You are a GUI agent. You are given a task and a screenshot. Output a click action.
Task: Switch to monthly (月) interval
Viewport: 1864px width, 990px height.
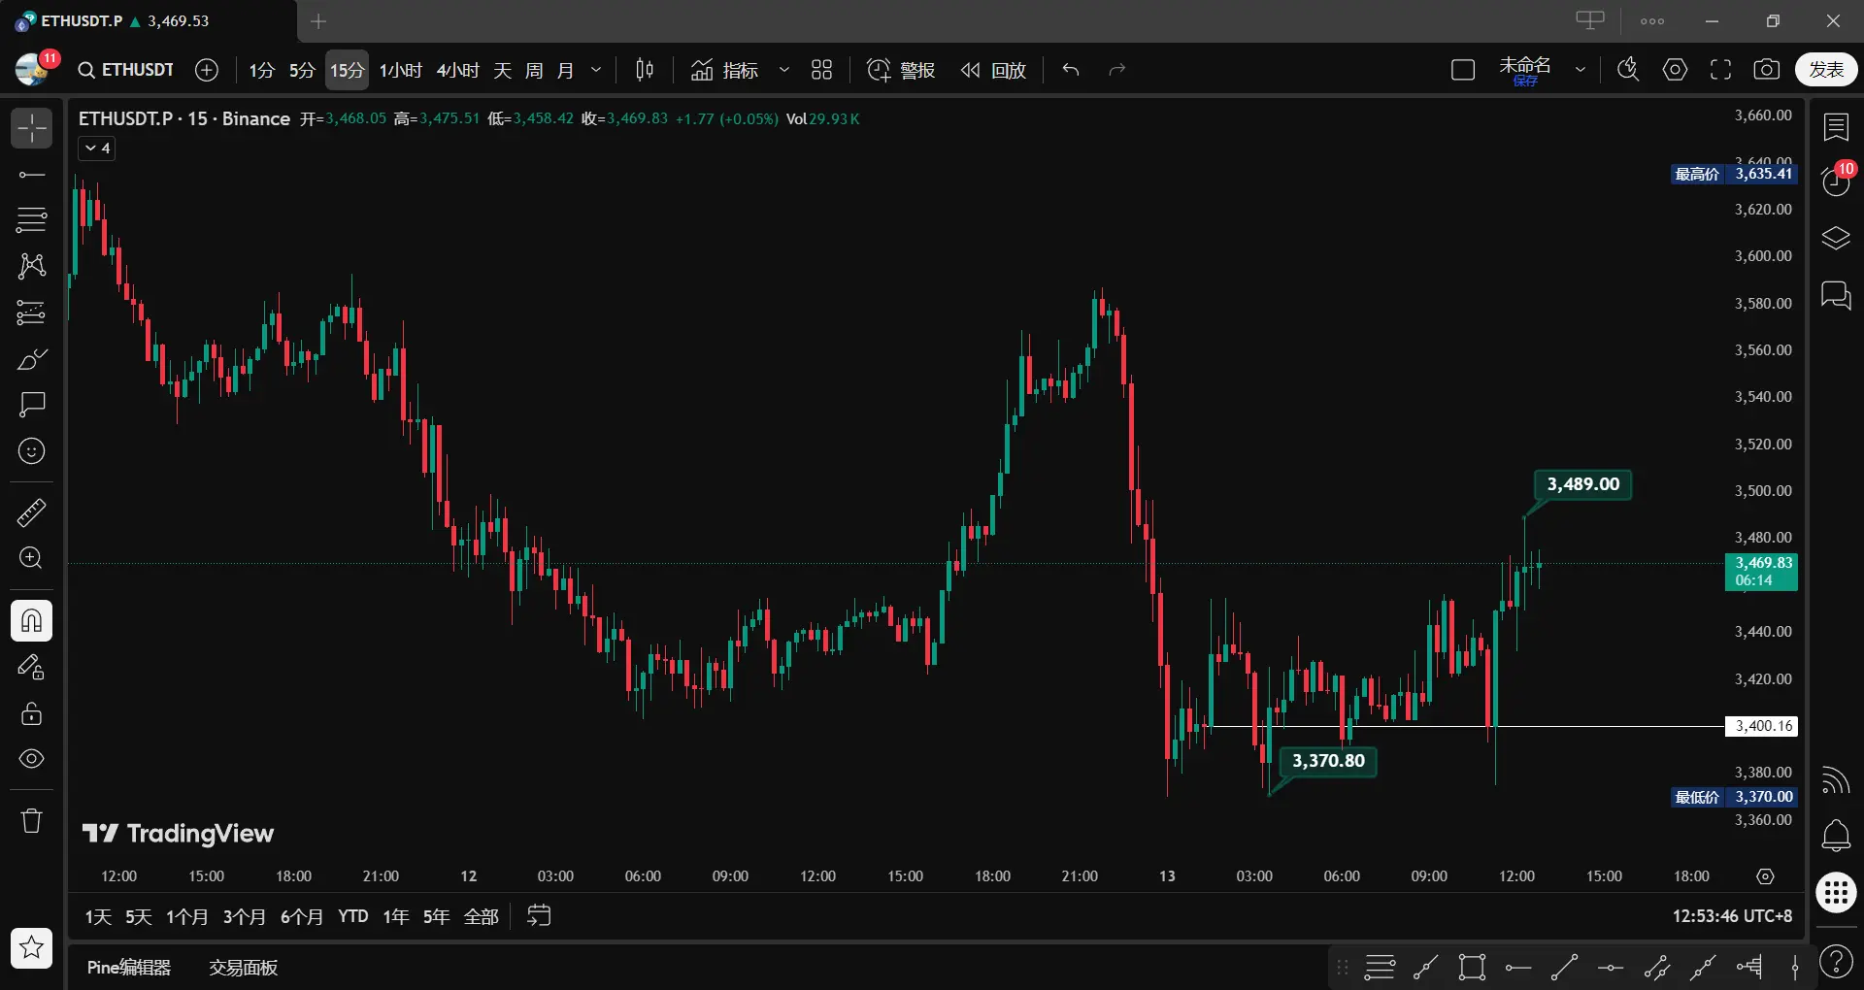(x=565, y=70)
